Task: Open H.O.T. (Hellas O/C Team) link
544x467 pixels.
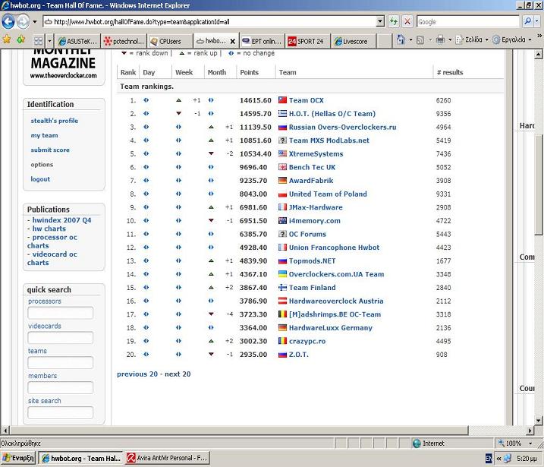Action: (332, 114)
